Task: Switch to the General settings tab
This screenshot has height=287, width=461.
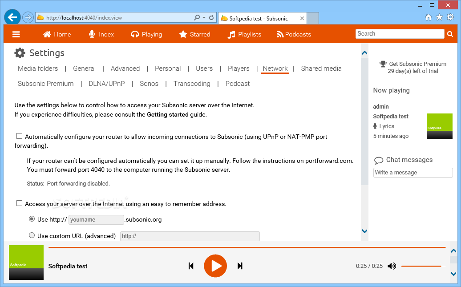Action: click(85, 69)
